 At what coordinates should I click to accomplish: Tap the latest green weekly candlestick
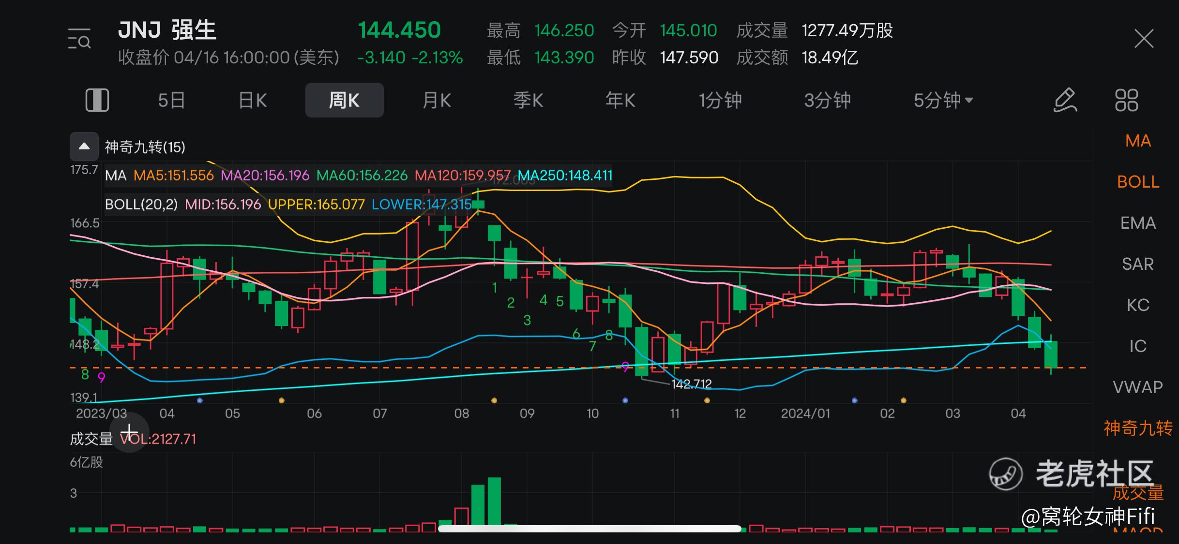pos(1051,354)
